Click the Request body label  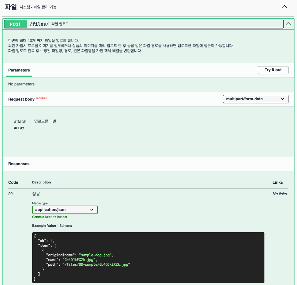pyautogui.click(x=22, y=99)
